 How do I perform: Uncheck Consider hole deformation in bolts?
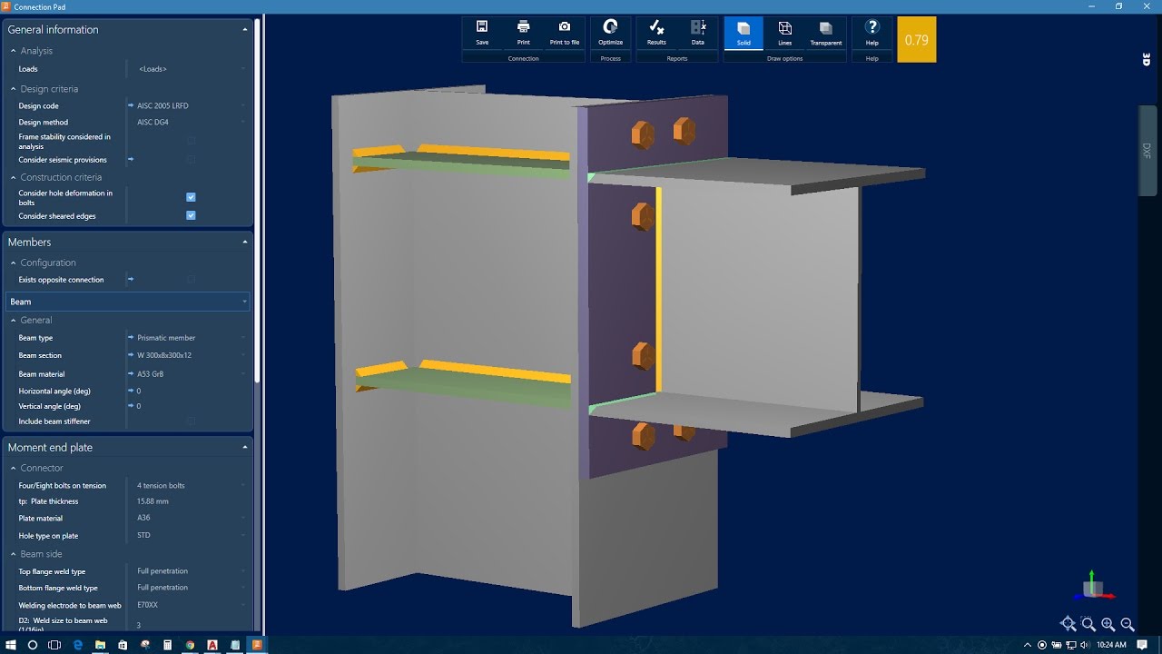coord(191,196)
